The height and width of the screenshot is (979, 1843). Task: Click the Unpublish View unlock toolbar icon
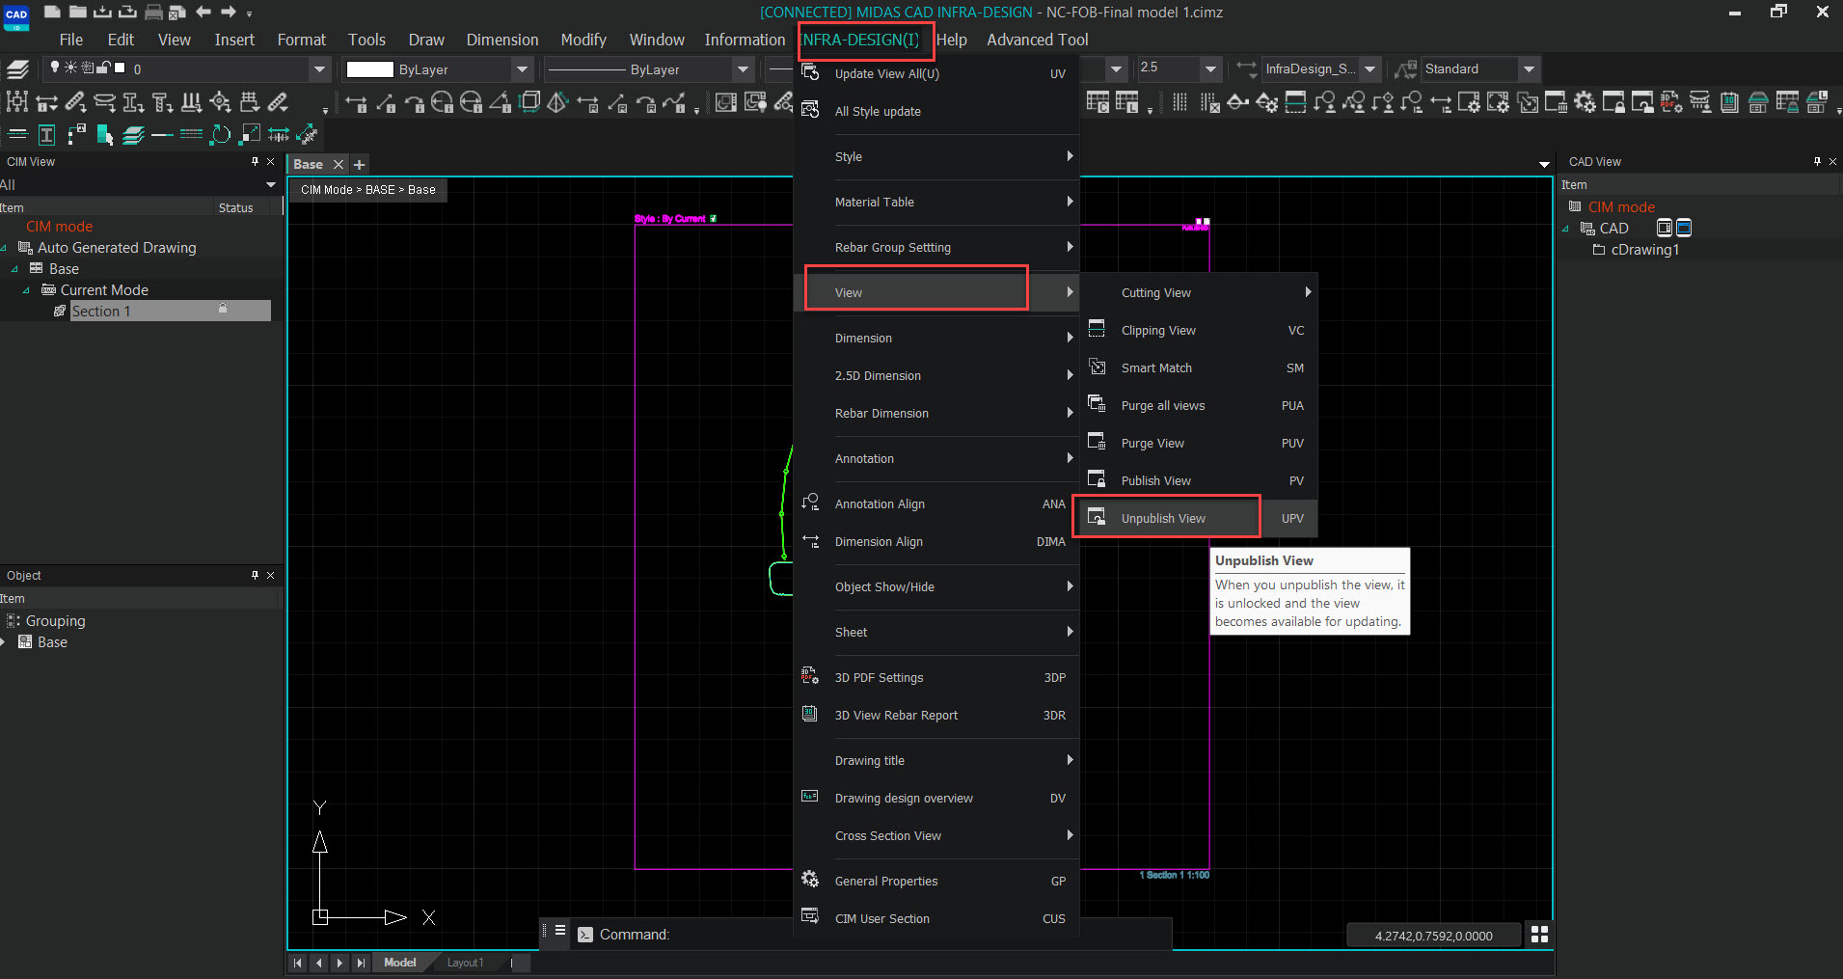(x=1642, y=102)
